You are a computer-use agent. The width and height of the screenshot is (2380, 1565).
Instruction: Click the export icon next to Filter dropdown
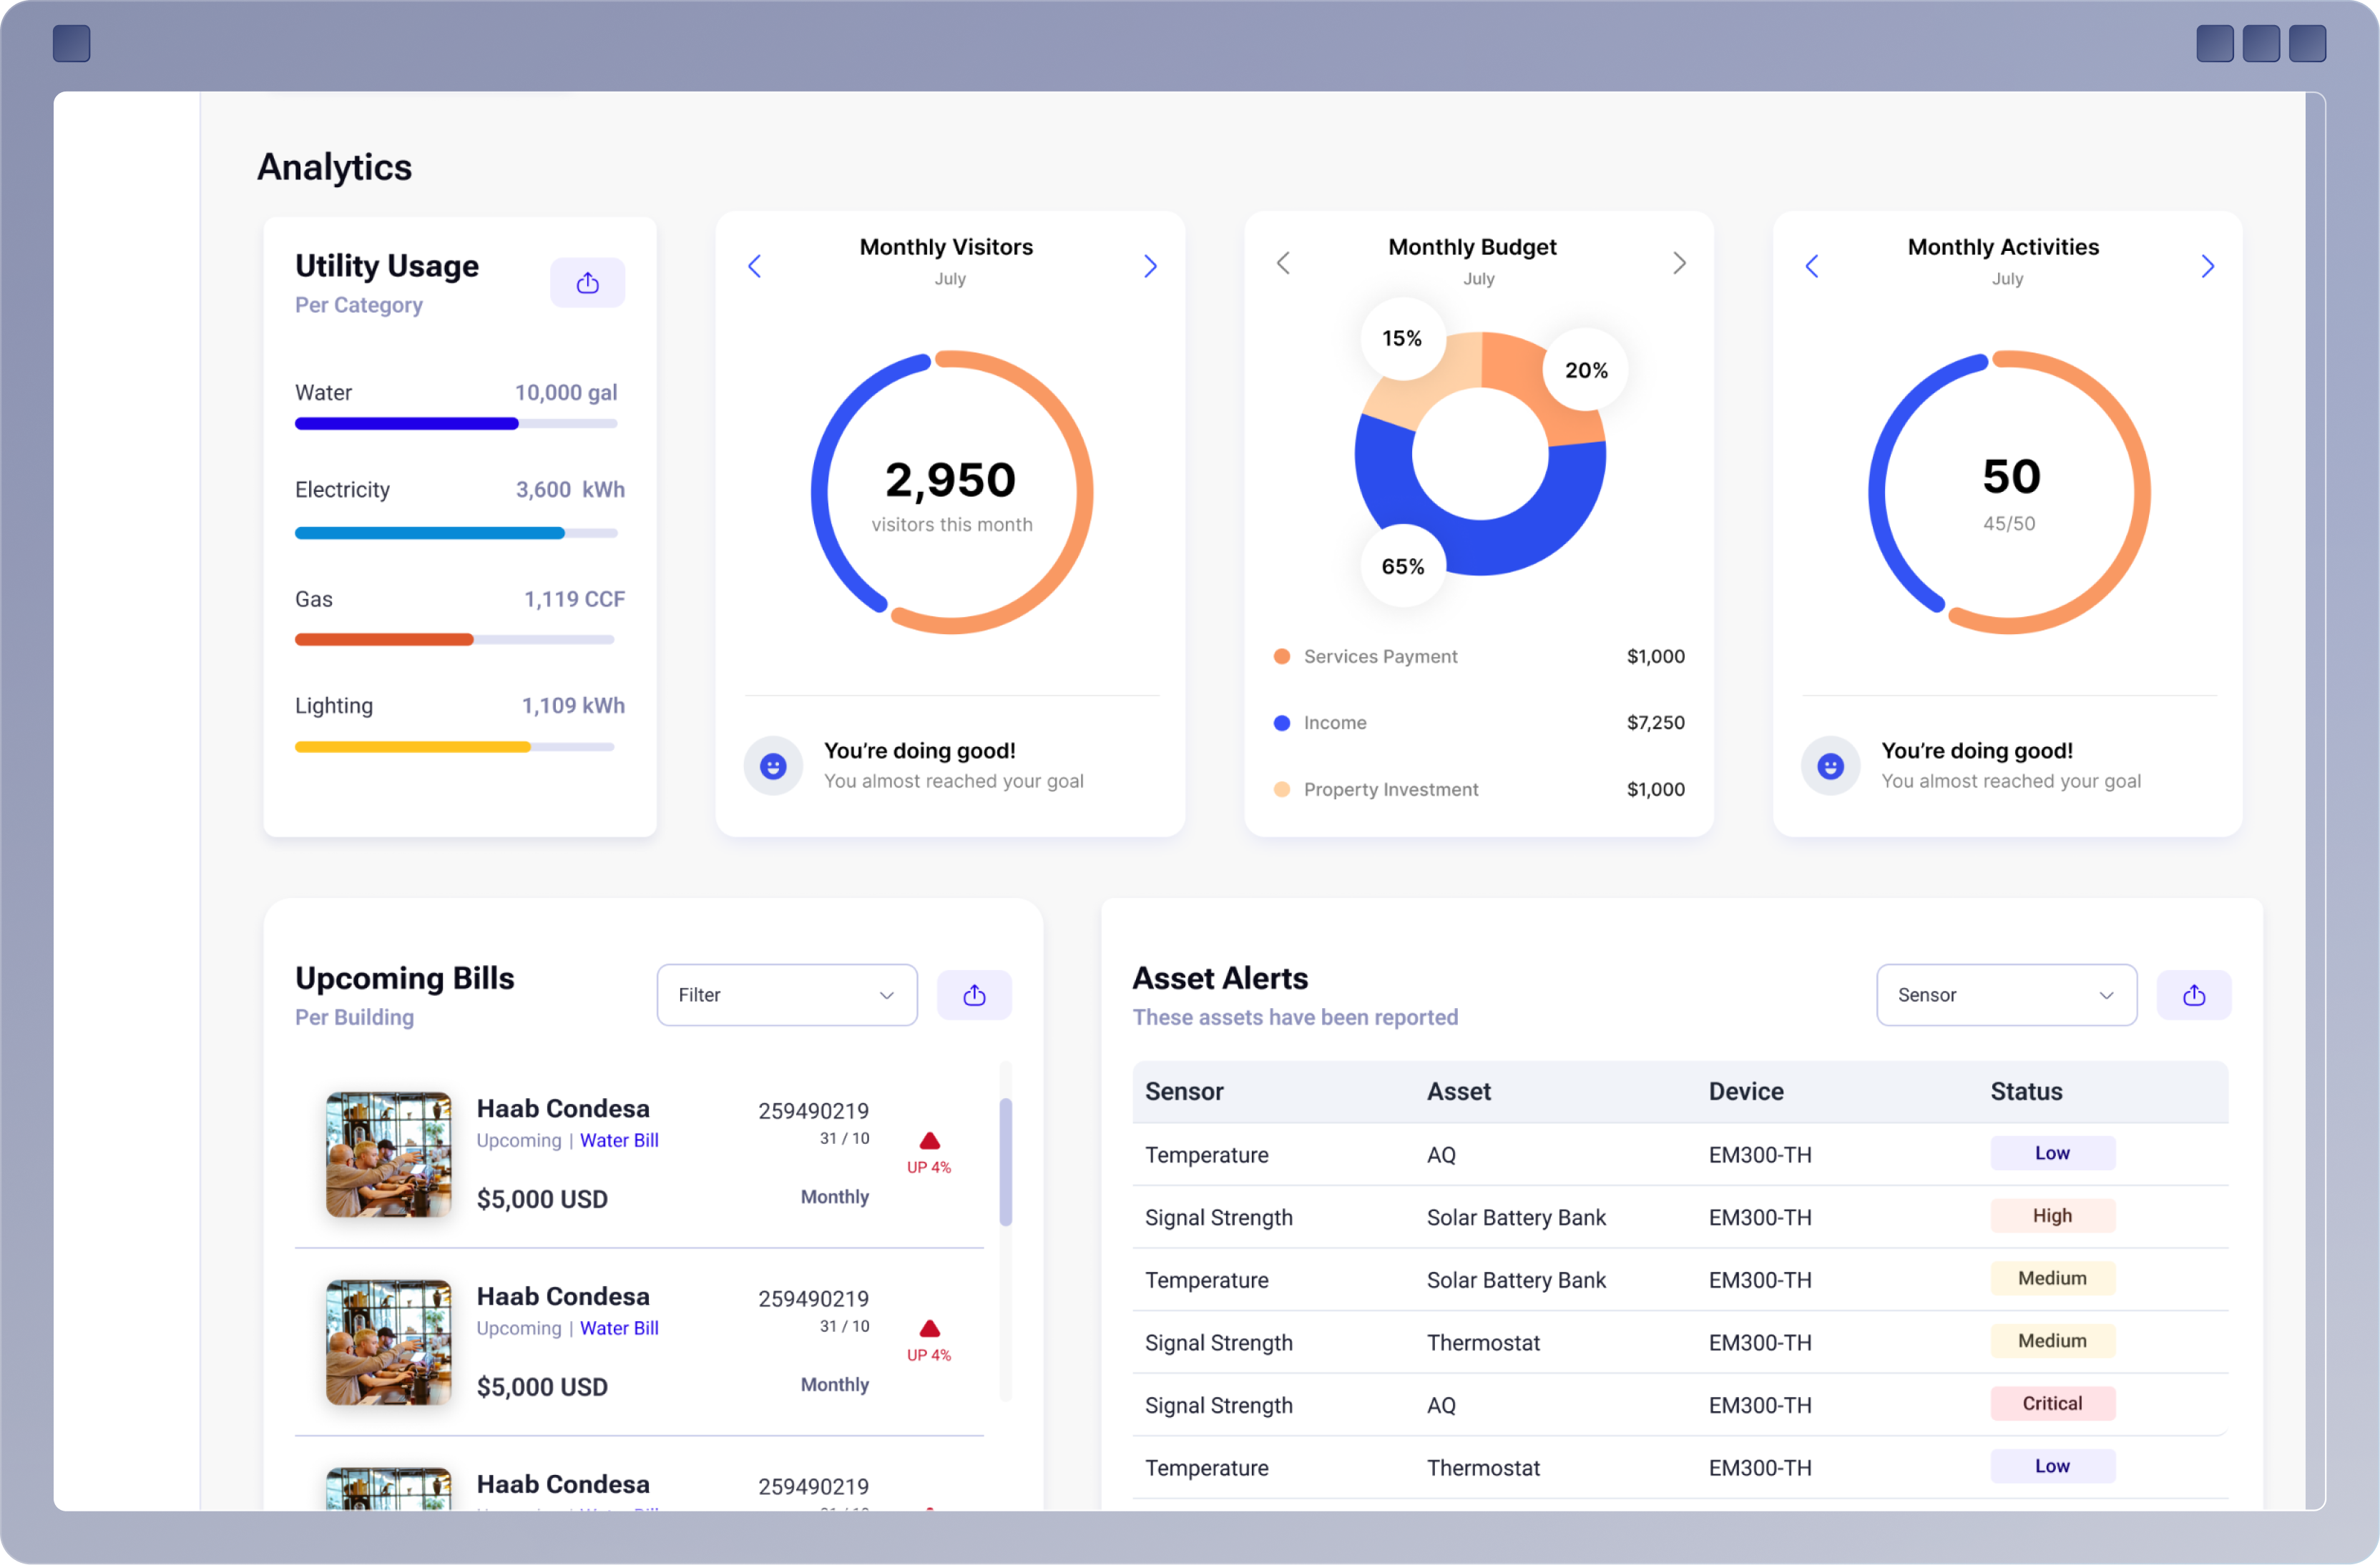(x=974, y=994)
